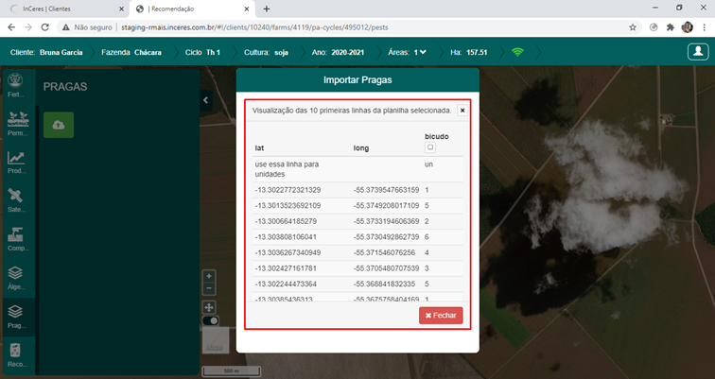Open the Perm... sidebar section
The image size is (715, 379).
(x=17, y=124)
